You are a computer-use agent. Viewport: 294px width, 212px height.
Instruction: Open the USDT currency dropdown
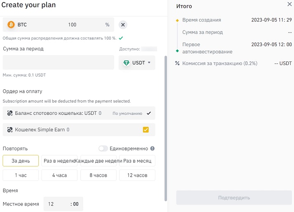137,63
